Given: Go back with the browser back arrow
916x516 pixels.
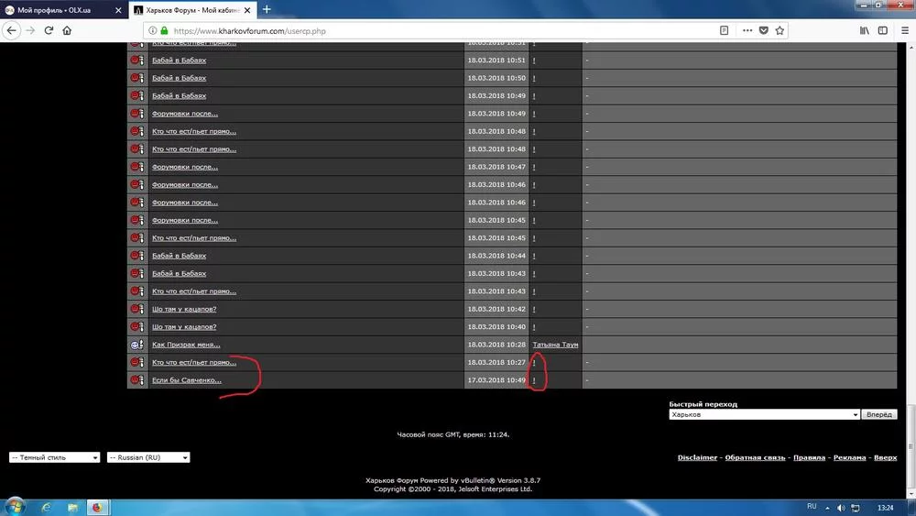Looking at the screenshot, I should pyautogui.click(x=12, y=30).
